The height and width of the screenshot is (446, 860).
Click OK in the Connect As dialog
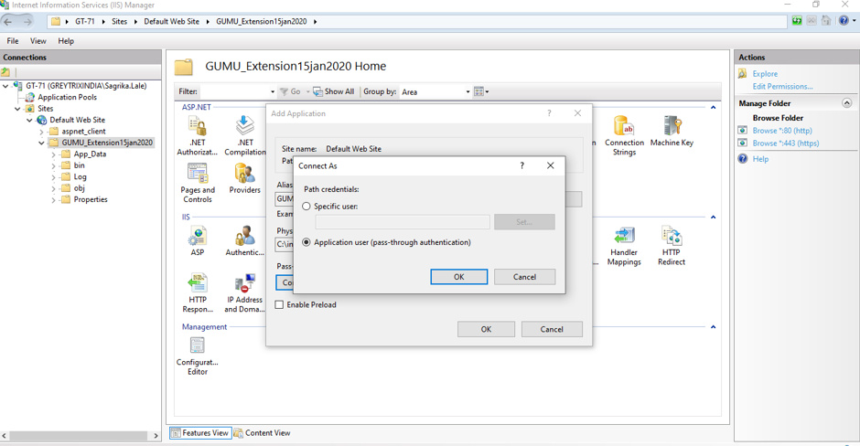pos(458,277)
